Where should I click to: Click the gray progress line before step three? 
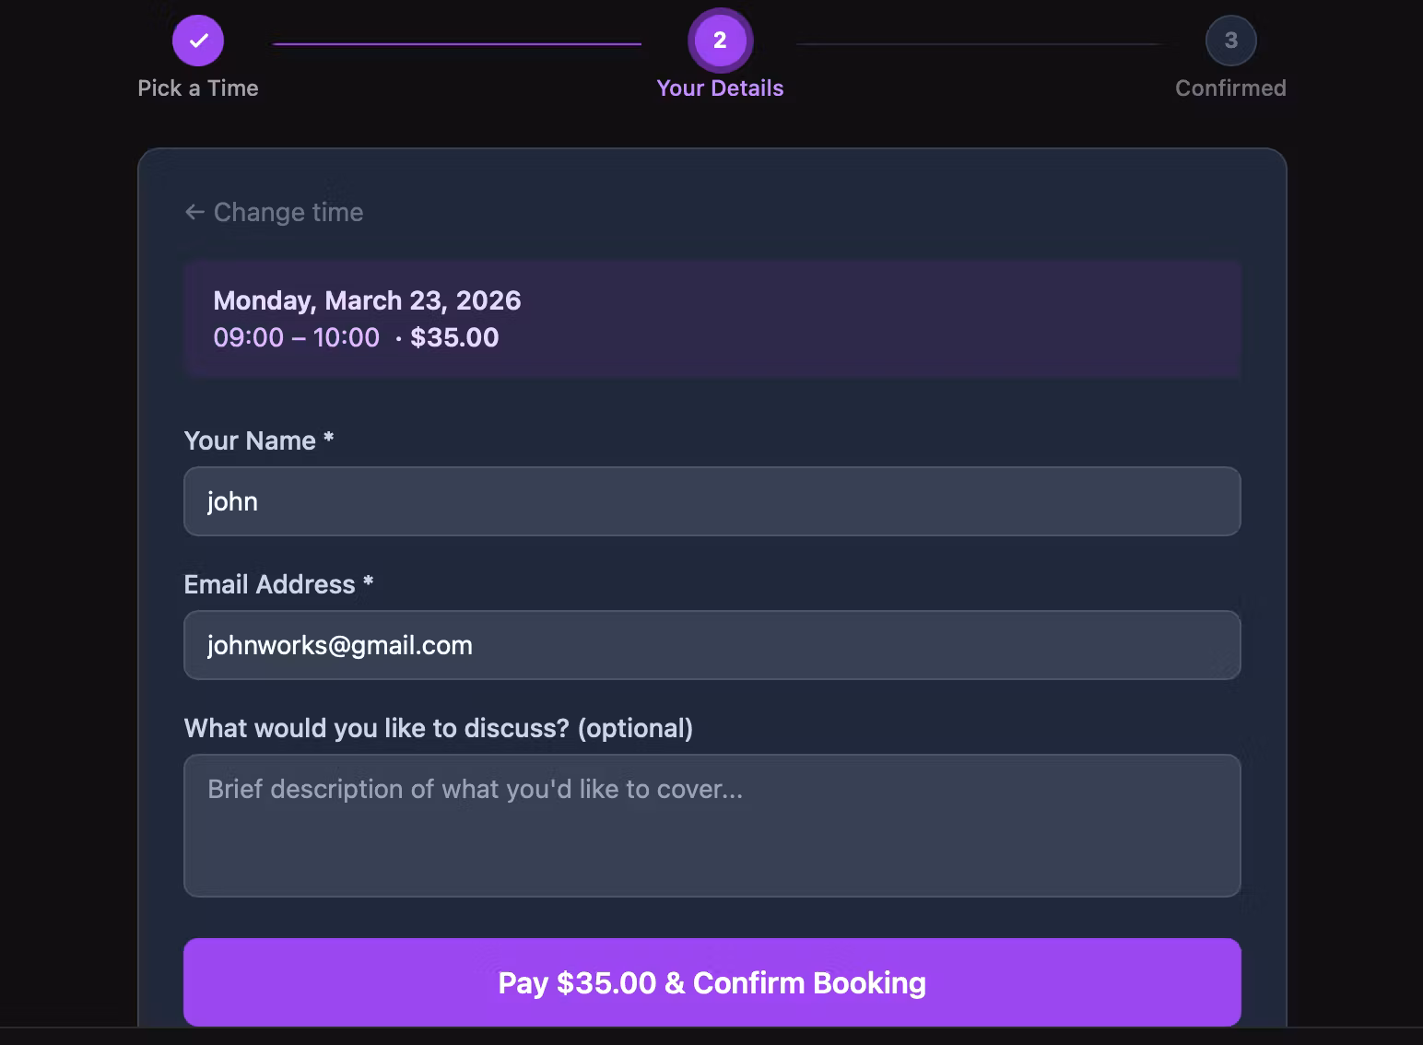[980, 43]
